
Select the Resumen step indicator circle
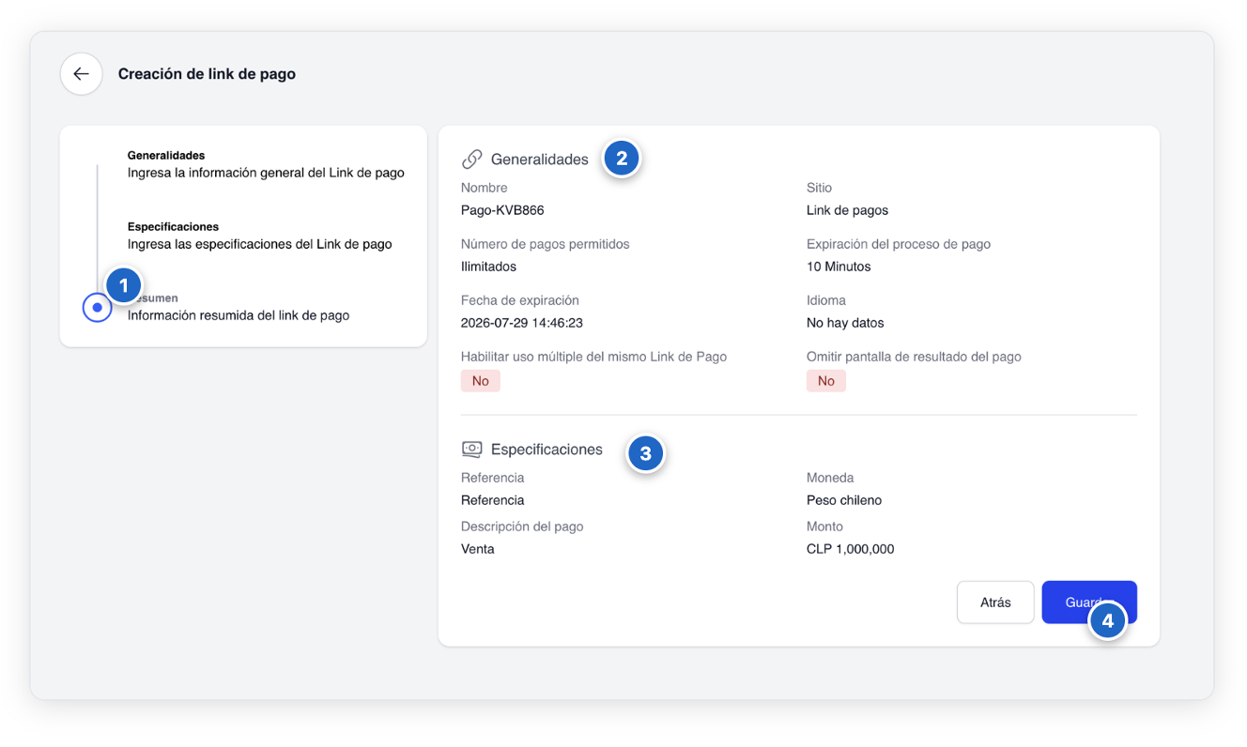click(x=98, y=307)
